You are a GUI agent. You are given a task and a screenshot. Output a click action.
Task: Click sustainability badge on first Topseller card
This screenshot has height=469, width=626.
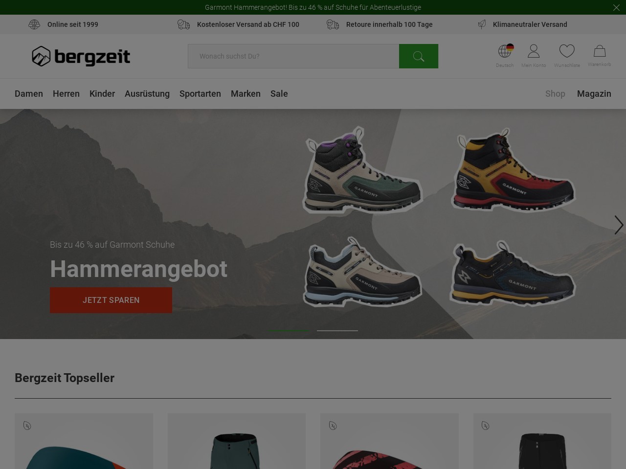tap(27, 426)
